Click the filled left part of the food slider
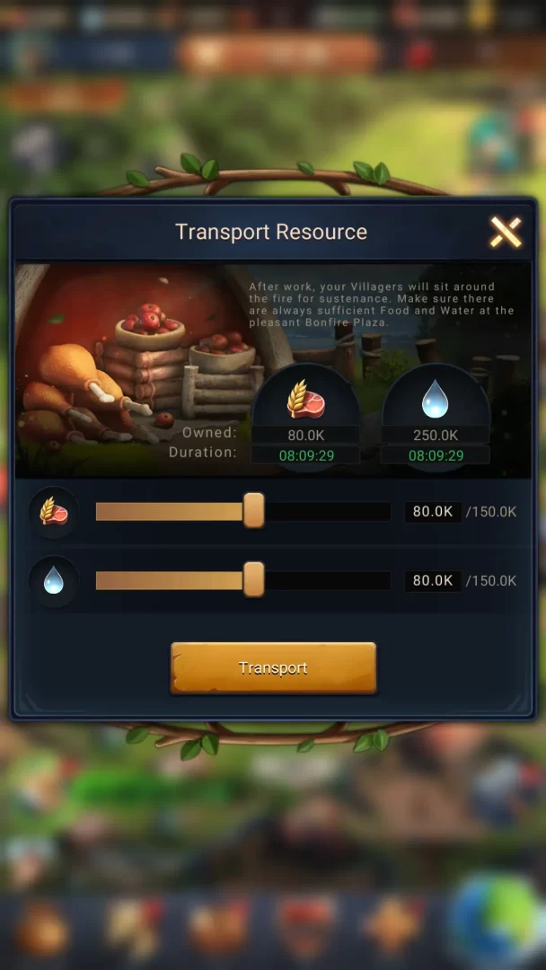The image size is (546, 970). tap(169, 512)
